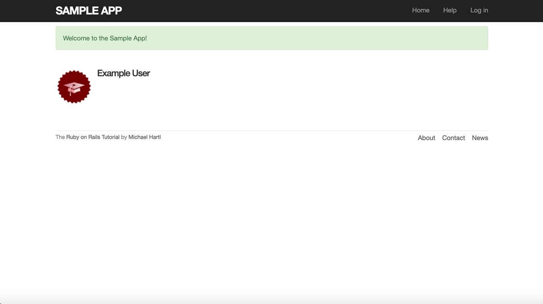Image resolution: width=543 pixels, height=304 pixels.
Task: Open the Contact footer link
Action: coord(453,138)
